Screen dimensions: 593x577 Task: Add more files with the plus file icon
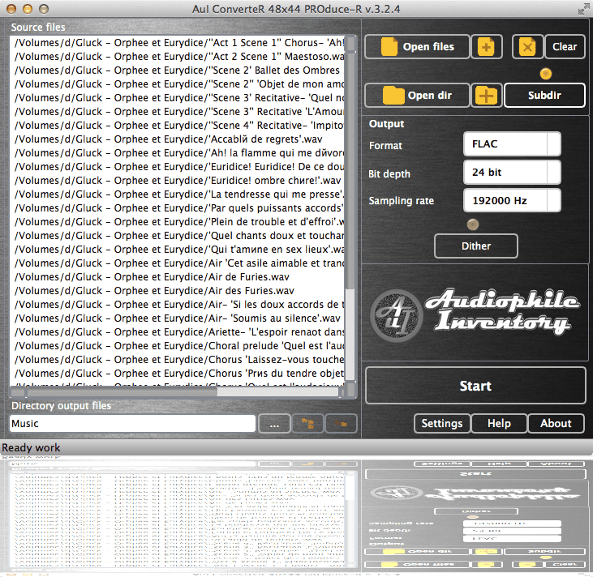pos(487,46)
